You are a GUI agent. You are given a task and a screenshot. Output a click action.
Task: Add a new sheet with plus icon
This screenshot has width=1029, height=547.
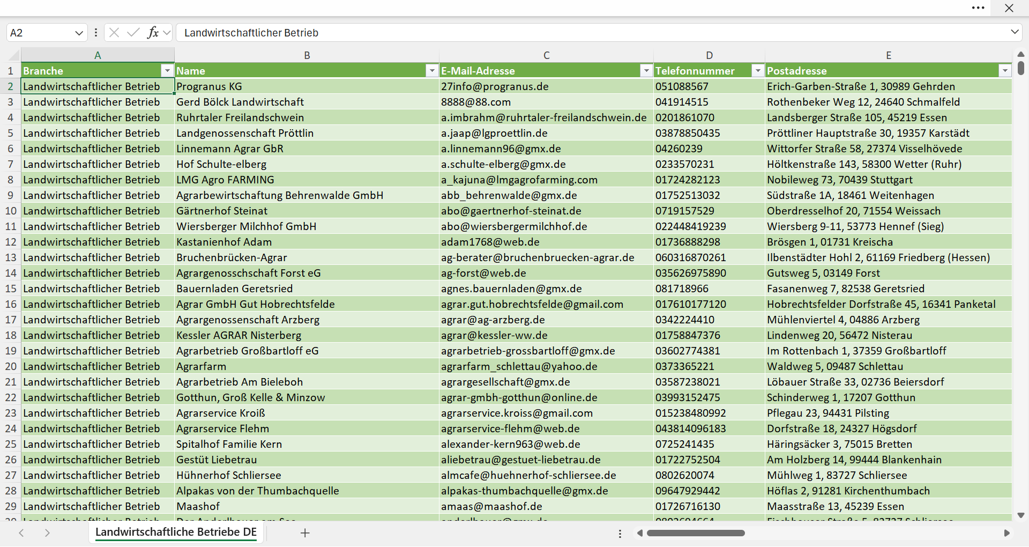305,533
